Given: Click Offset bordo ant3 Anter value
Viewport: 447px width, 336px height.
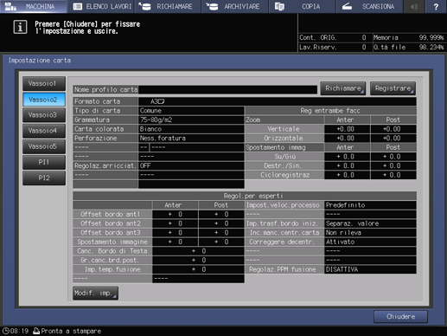Looking at the screenshot, I should coord(176,233).
